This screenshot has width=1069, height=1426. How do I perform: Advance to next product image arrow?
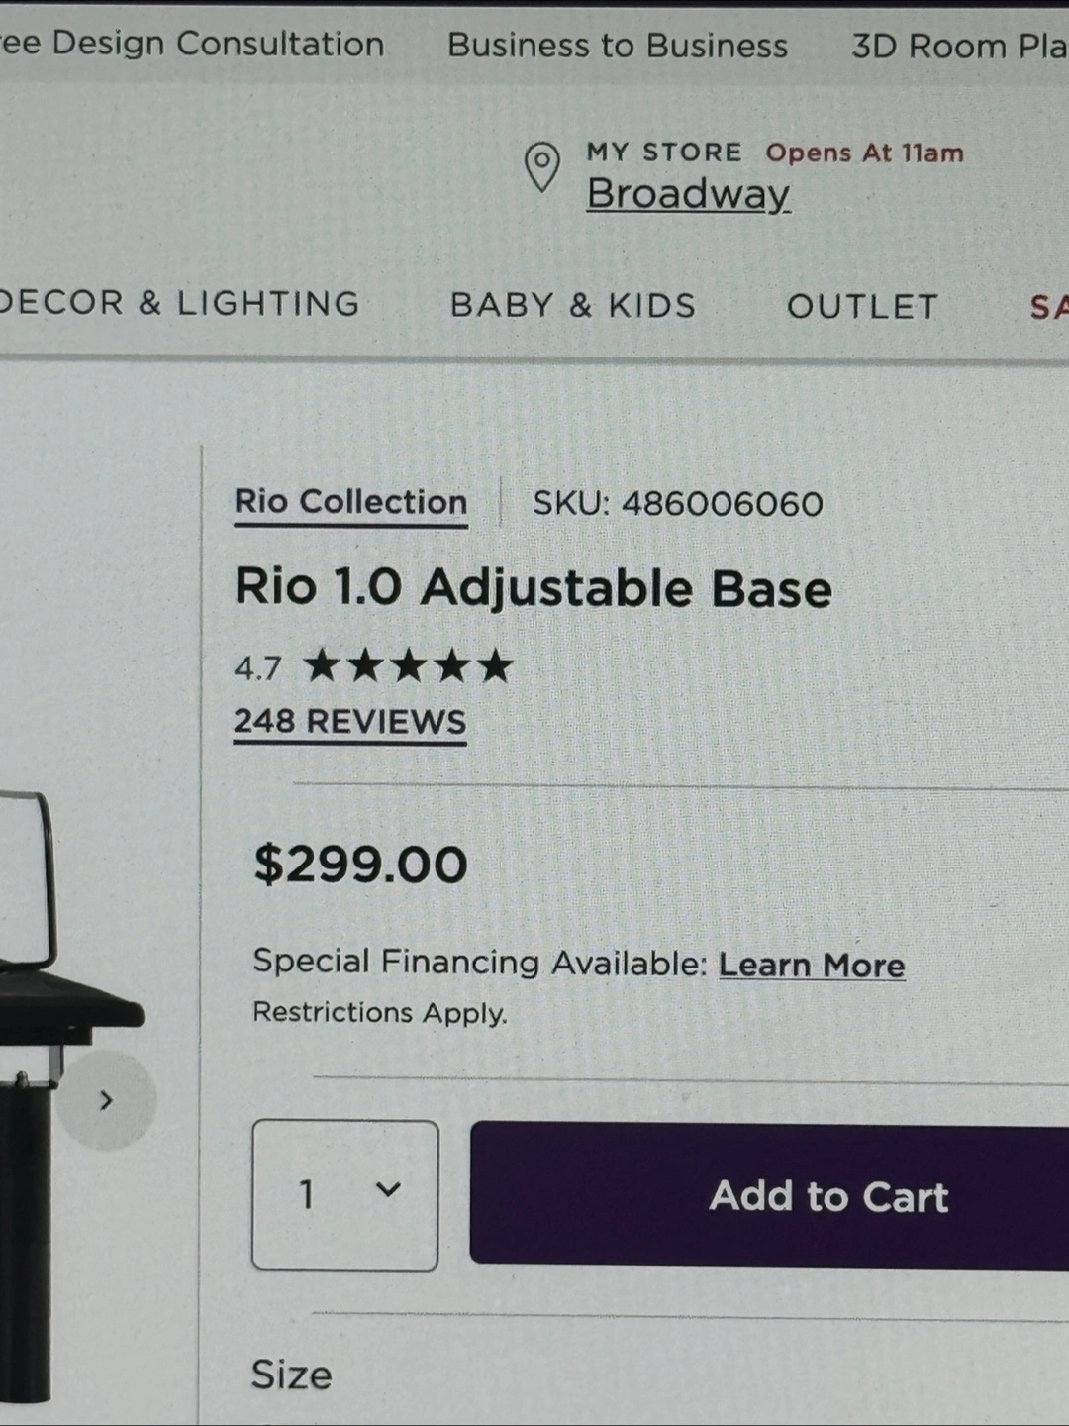[x=106, y=1100]
